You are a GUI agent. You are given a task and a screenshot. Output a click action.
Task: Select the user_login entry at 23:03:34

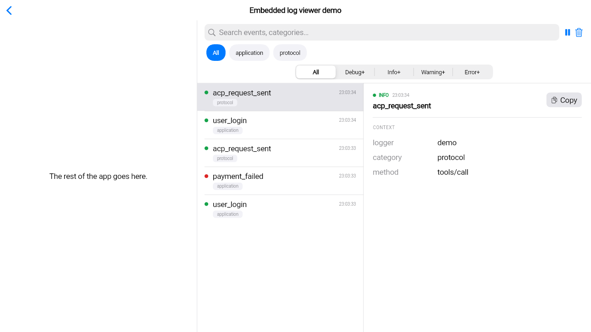[x=280, y=125]
